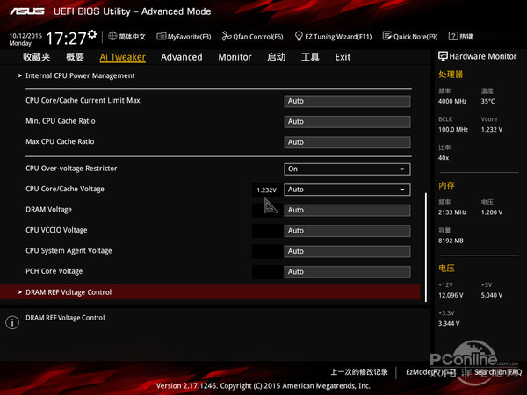Click the 3.344 V reading

pyautogui.click(x=449, y=323)
